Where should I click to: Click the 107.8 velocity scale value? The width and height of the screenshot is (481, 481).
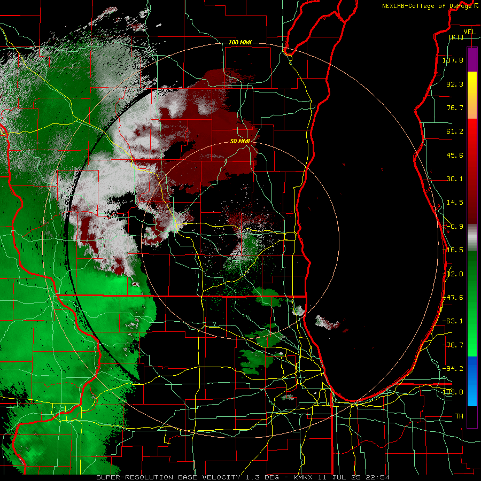453,60
